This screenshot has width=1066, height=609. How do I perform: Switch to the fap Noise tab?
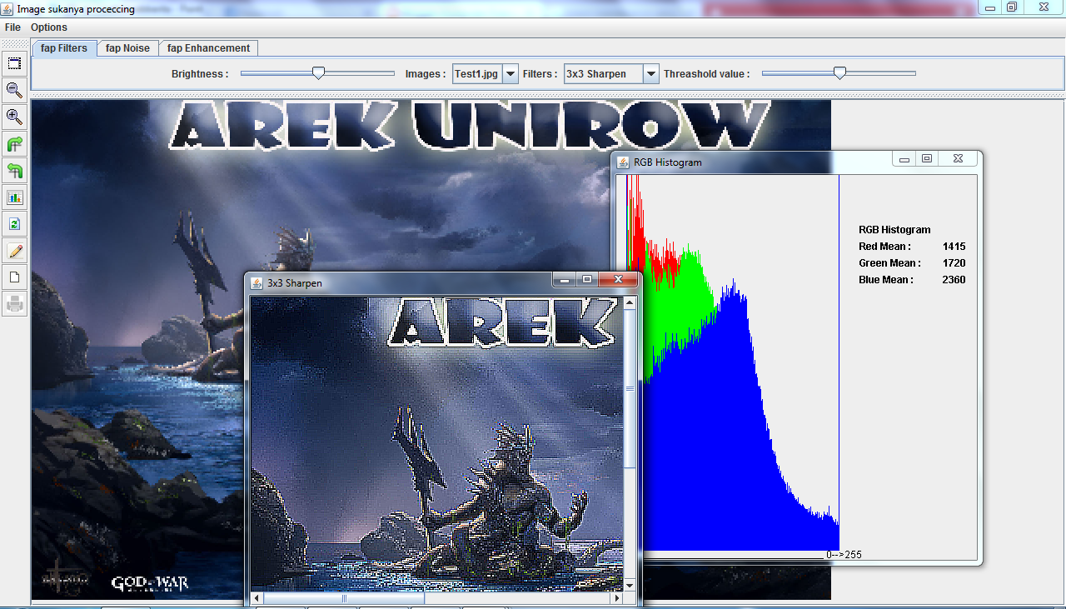point(127,48)
